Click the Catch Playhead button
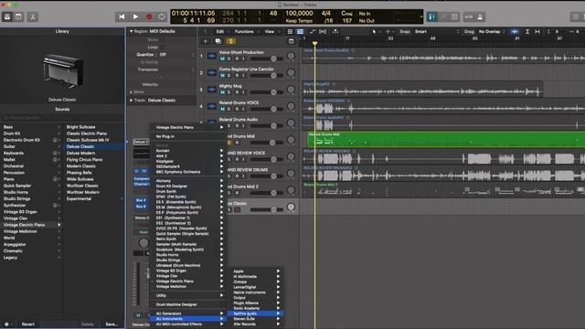The height and width of the screenshot is (329, 585). coord(335,32)
